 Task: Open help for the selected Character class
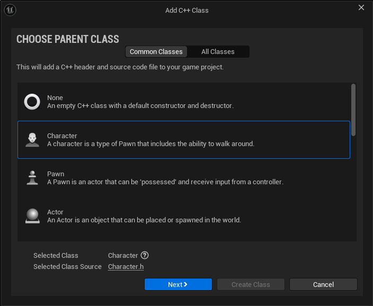(x=145, y=255)
